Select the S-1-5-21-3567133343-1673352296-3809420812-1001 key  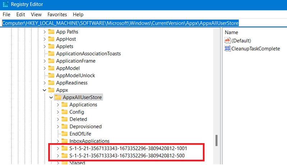coord(128,149)
